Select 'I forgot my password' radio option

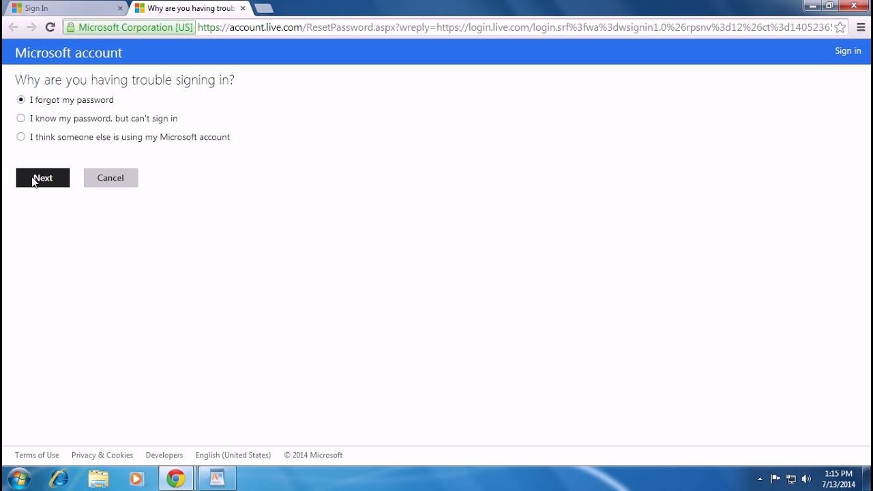point(21,100)
